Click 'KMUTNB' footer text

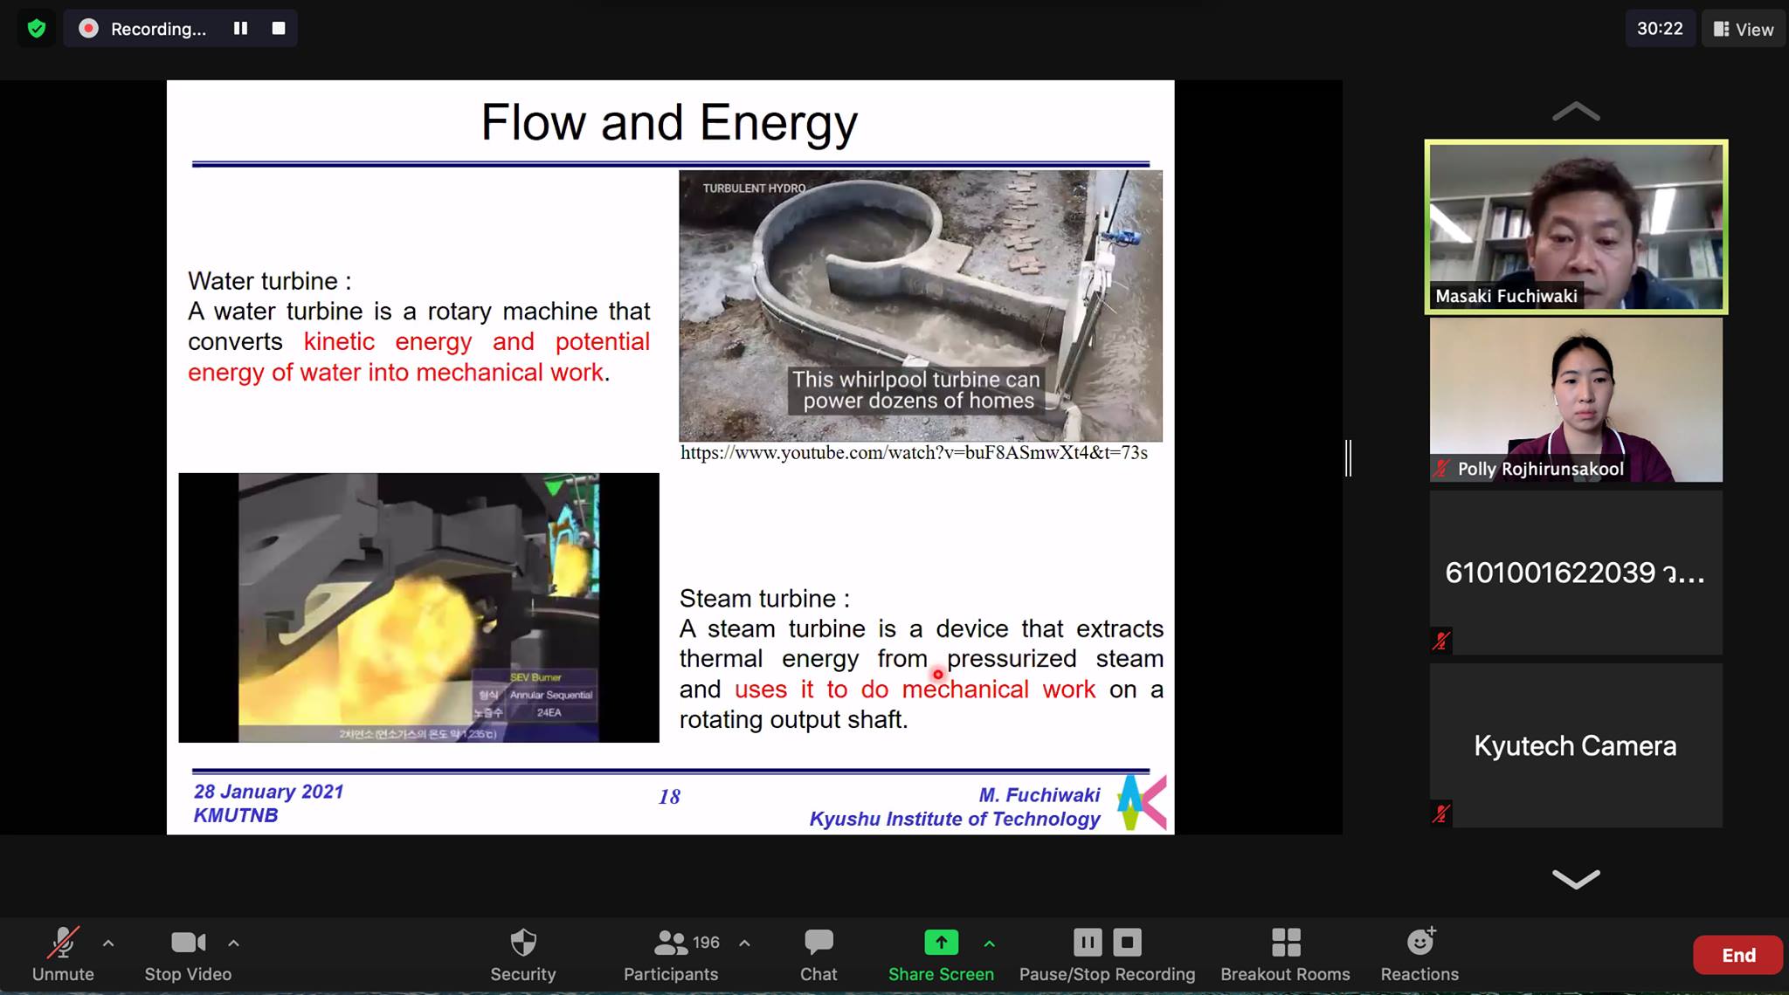click(x=236, y=815)
